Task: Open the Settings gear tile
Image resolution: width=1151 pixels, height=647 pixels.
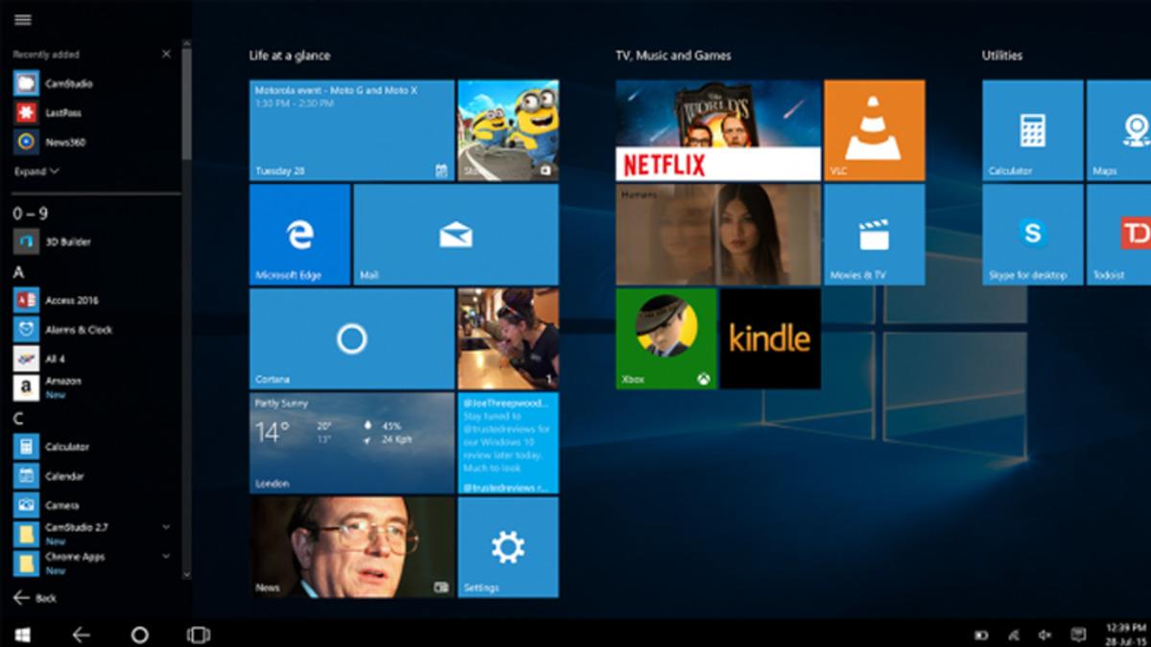Action: click(x=507, y=547)
